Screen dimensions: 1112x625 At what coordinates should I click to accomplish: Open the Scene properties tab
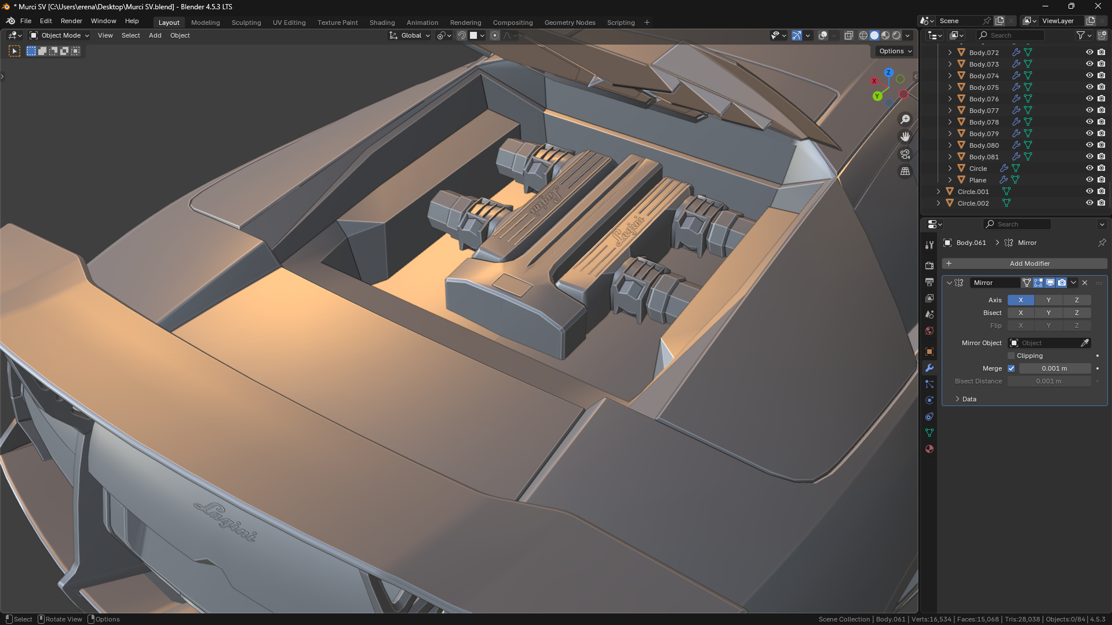(929, 314)
